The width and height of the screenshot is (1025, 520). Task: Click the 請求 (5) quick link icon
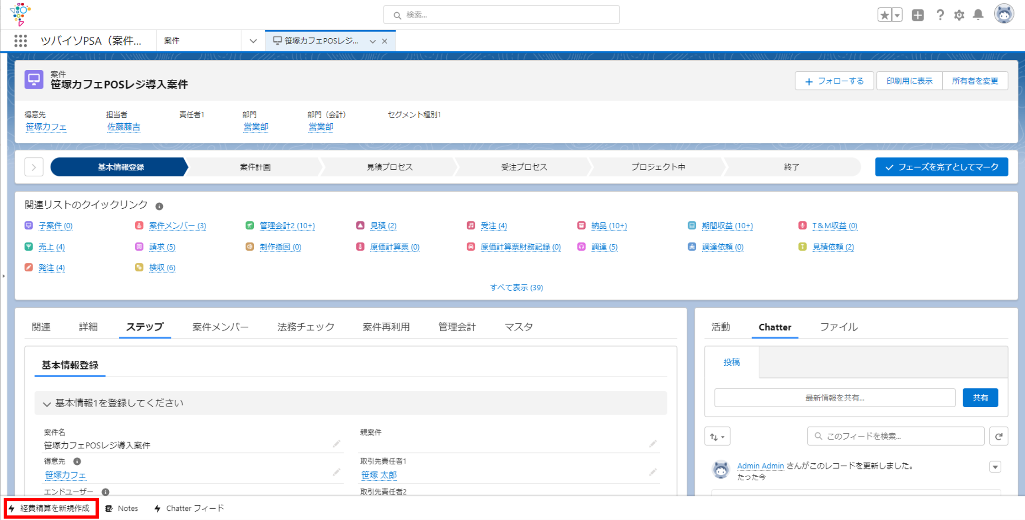click(x=139, y=247)
